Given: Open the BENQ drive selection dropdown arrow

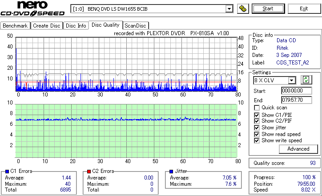Looking at the screenshot, I should point(229,9).
